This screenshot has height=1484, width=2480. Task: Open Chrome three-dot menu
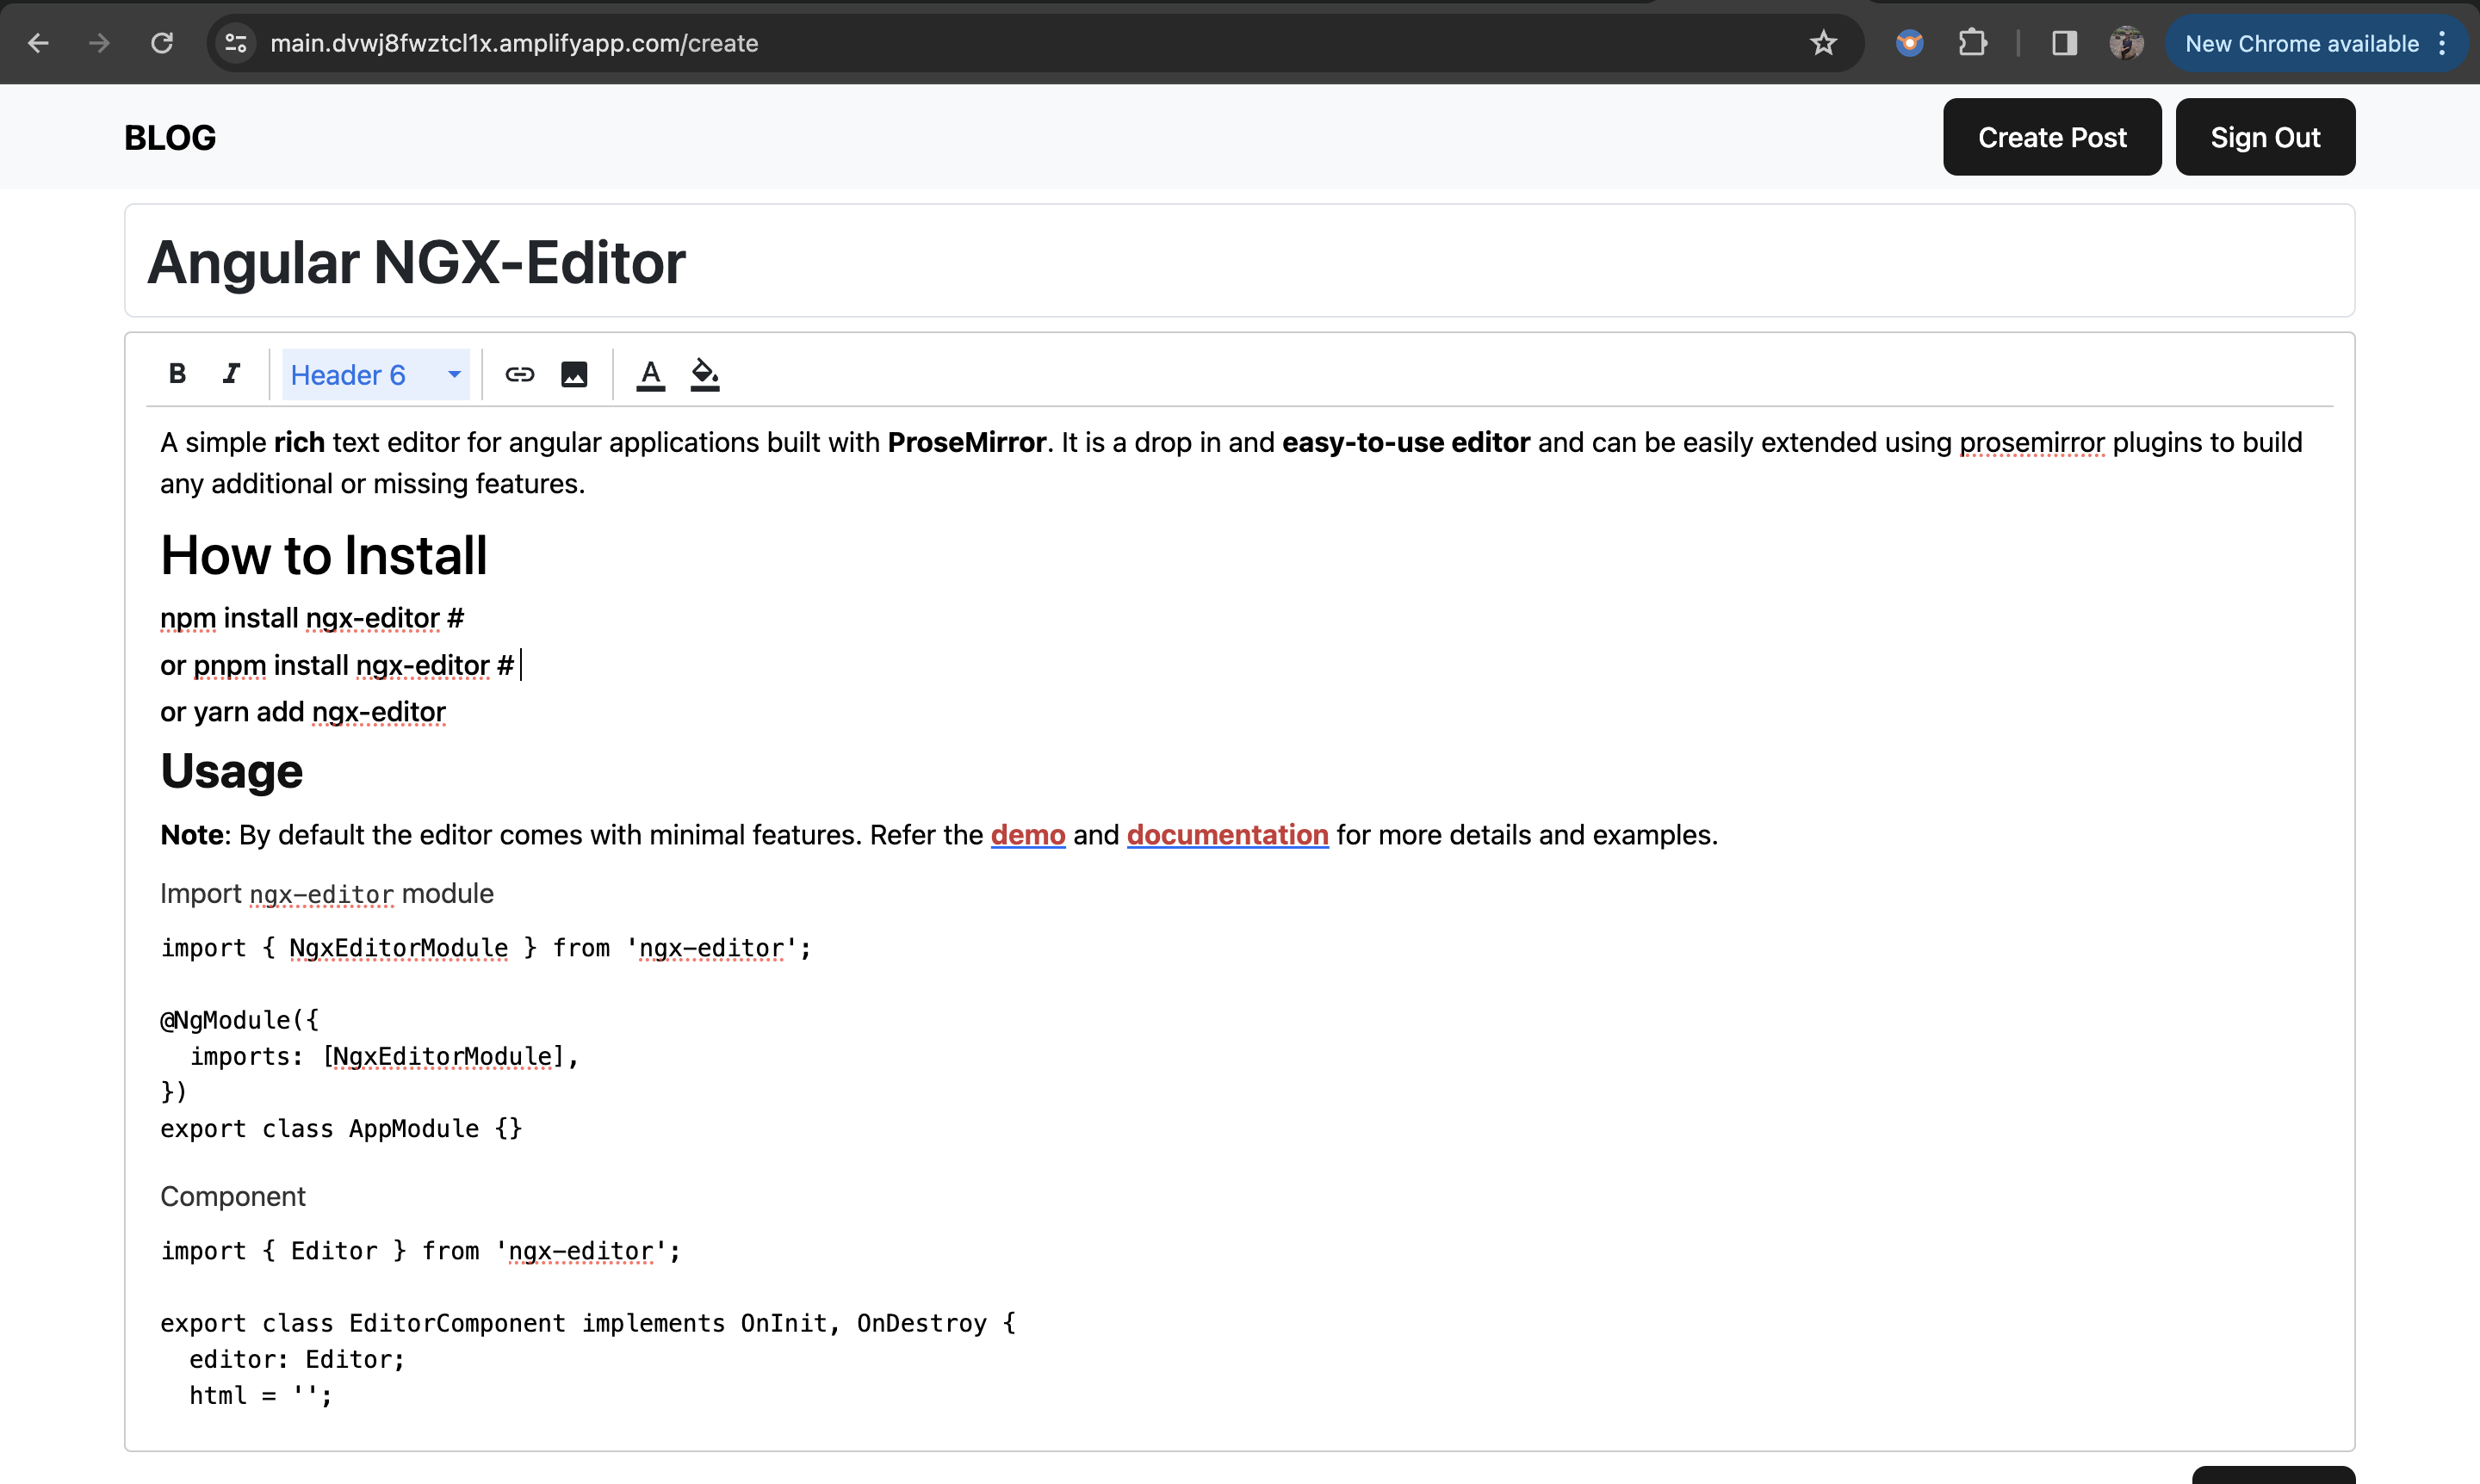tap(2442, 43)
